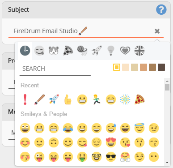The height and width of the screenshot is (168, 173).
Task: Open the Symbols heart tab
Action: pyautogui.click(x=125, y=51)
